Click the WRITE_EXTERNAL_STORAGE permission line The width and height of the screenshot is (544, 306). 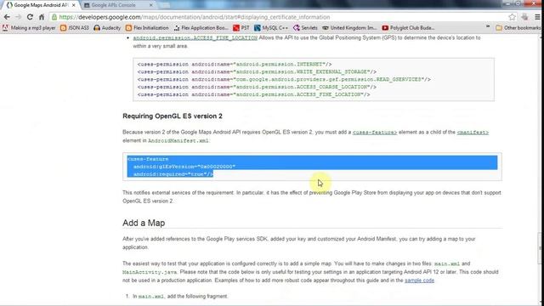[x=257, y=71]
